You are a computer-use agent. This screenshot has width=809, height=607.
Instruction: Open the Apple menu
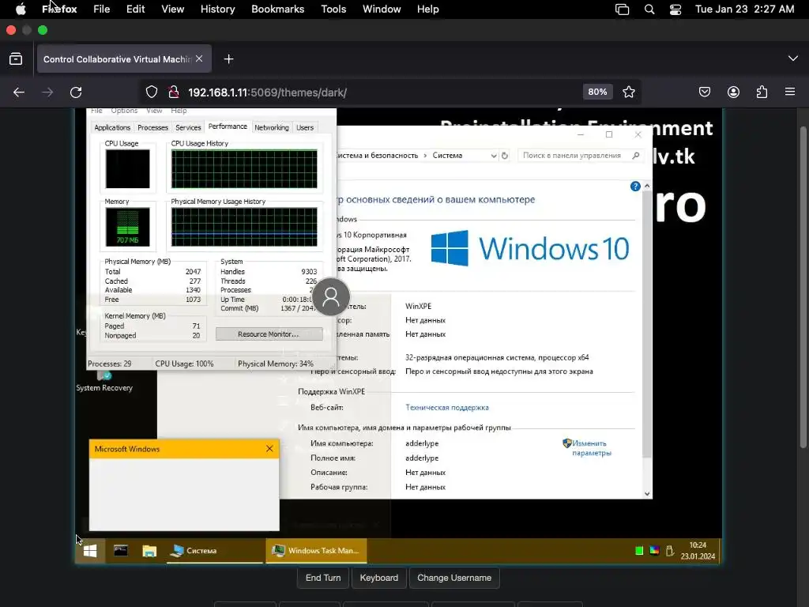point(21,9)
